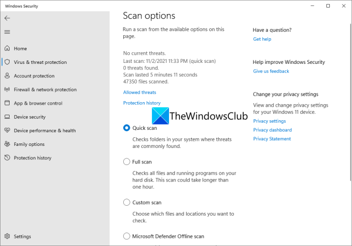Click the Device performance heart icon
The width and height of the screenshot is (352, 246).
point(7,130)
